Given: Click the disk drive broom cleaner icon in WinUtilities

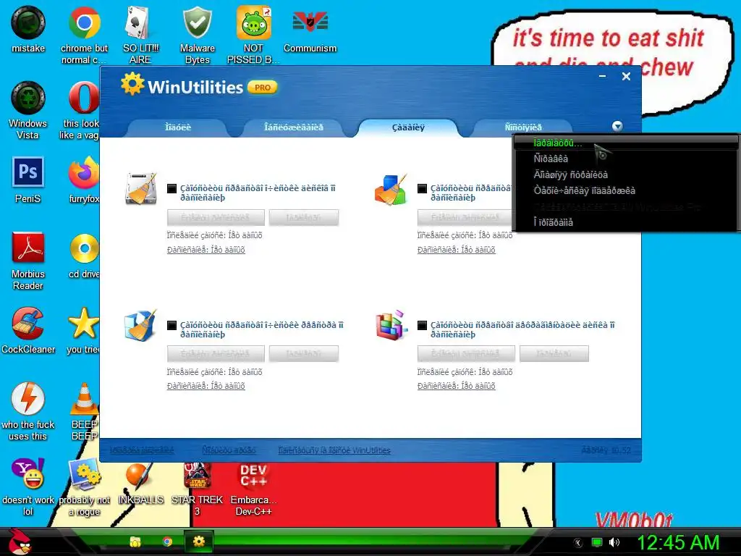Looking at the screenshot, I should pyautogui.click(x=140, y=189).
